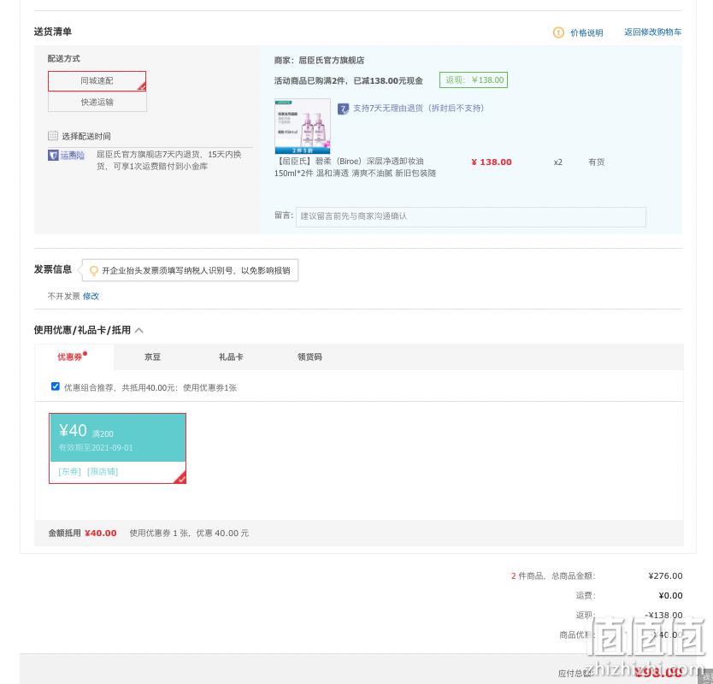Click the 不开发票 invoice status text

63,296
